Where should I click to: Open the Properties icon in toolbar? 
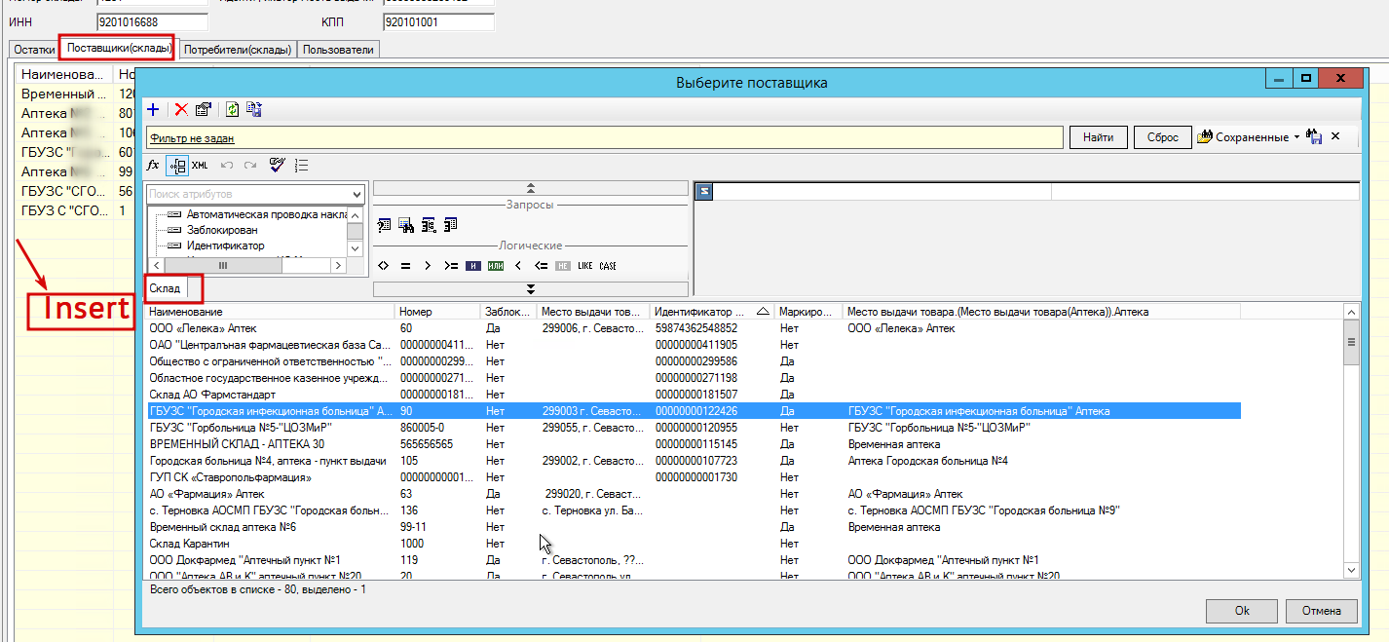(x=204, y=110)
